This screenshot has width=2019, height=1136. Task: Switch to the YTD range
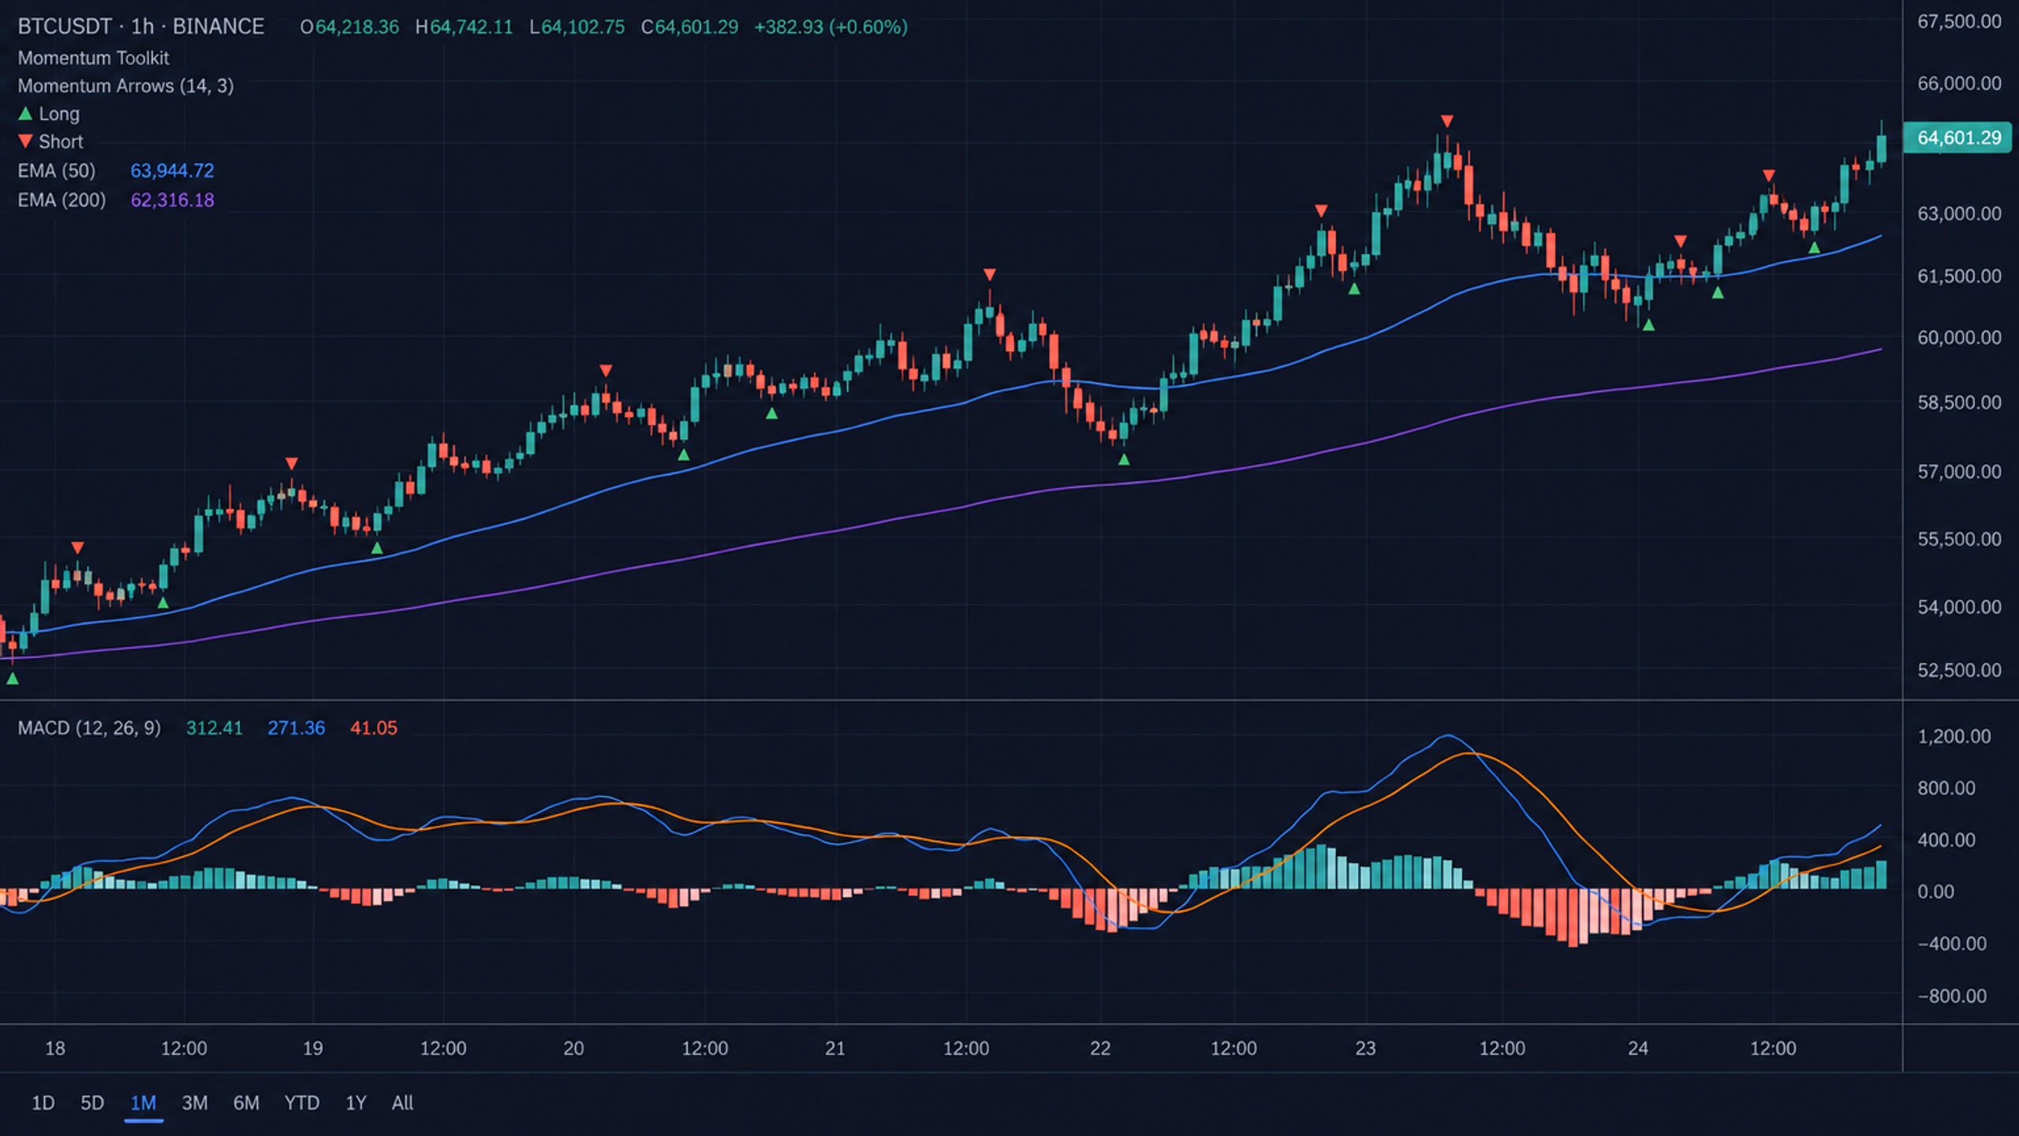(x=302, y=1103)
